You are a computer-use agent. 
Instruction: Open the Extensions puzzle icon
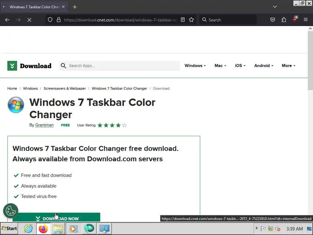[x=284, y=20]
